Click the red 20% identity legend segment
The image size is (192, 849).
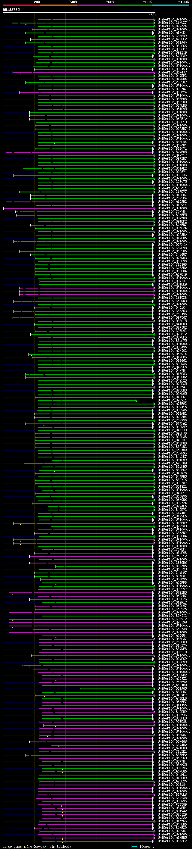[x=21, y=5]
